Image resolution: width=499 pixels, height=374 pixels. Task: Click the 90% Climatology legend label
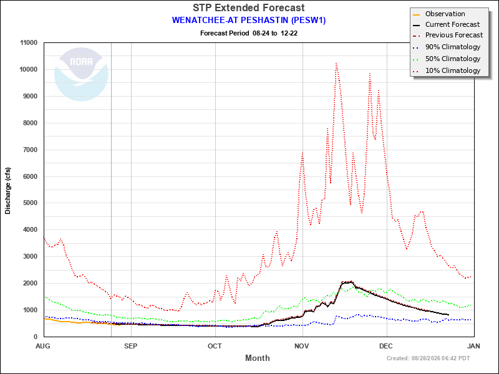[453, 47]
